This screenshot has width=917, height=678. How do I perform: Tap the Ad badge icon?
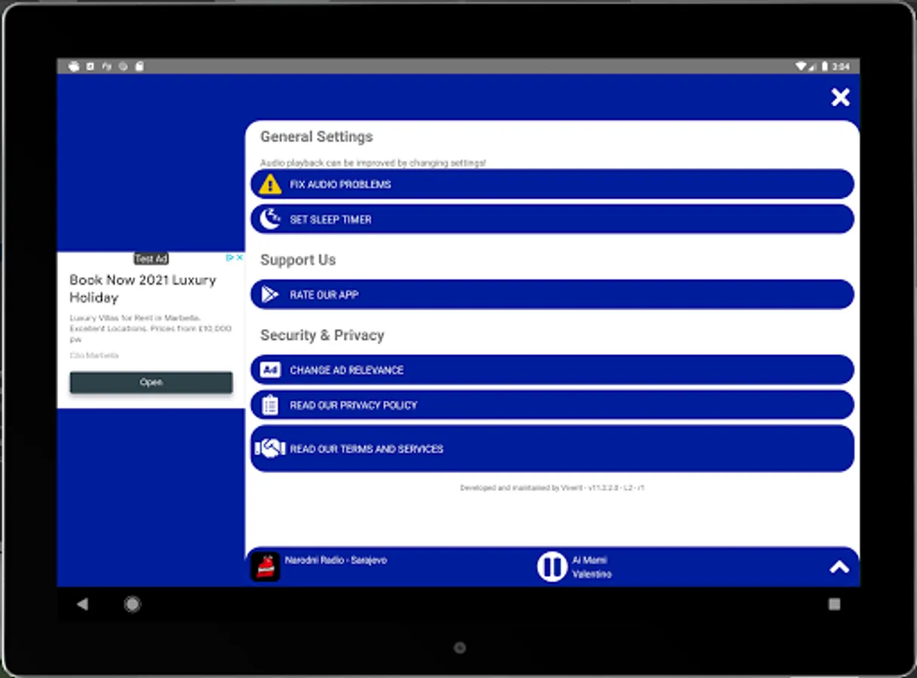(x=270, y=370)
